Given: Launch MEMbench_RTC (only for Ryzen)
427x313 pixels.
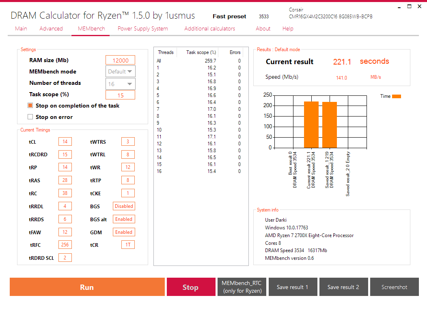Looking at the screenshot, I should point(242,287).
